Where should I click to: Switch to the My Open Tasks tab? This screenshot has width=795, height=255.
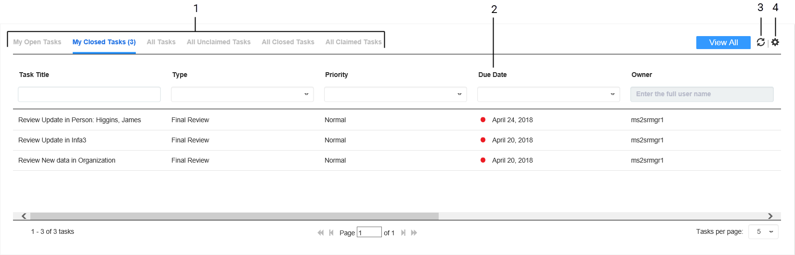click(x=37, y=42)
